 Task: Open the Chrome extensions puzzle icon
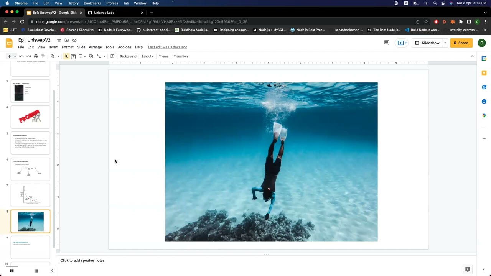point(461,22)
